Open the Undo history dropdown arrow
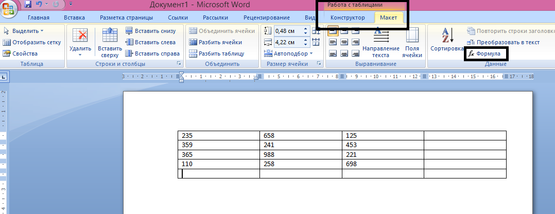555x214 pixels. [46, 5]
